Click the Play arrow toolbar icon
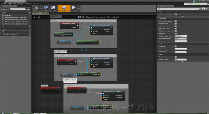 [x=74, y=8]
